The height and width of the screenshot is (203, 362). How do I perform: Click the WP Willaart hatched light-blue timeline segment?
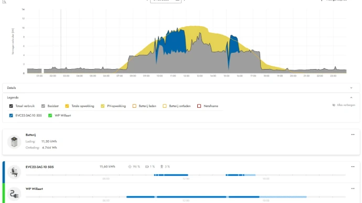pyautogui.click(x=283, y=197)
